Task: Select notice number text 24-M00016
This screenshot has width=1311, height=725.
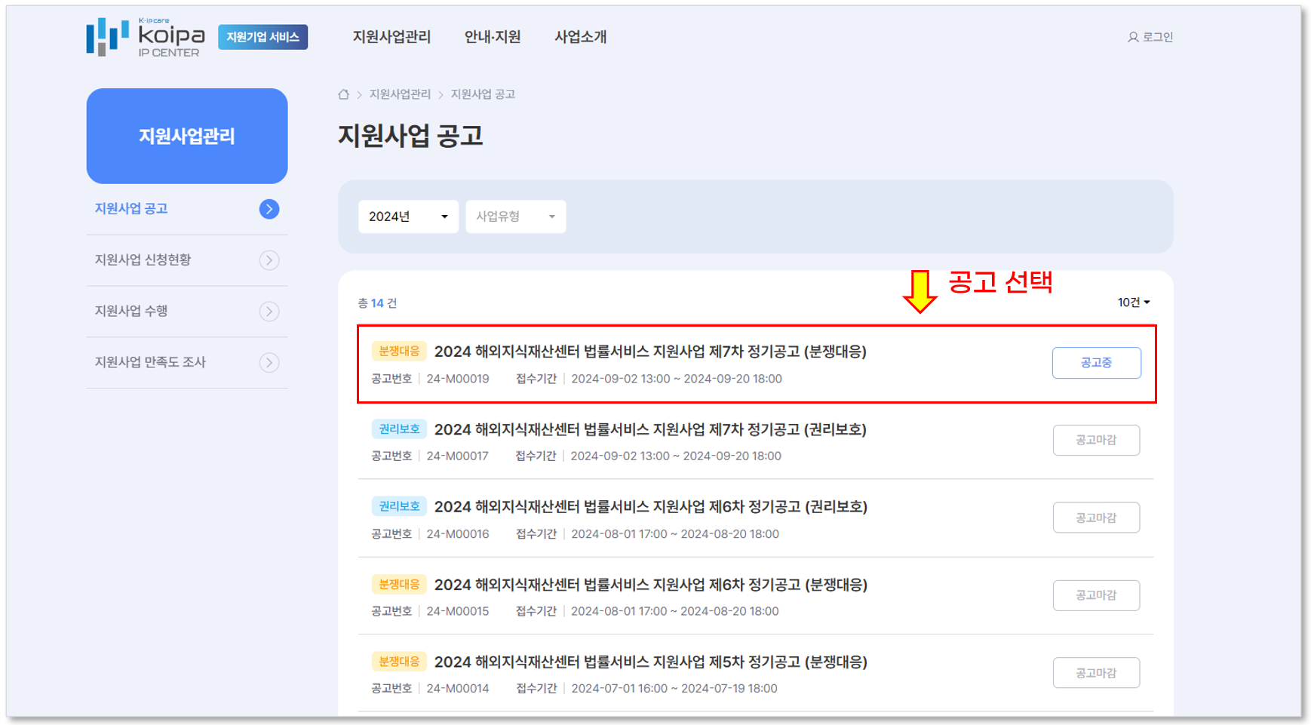Action: click(458, 534)
